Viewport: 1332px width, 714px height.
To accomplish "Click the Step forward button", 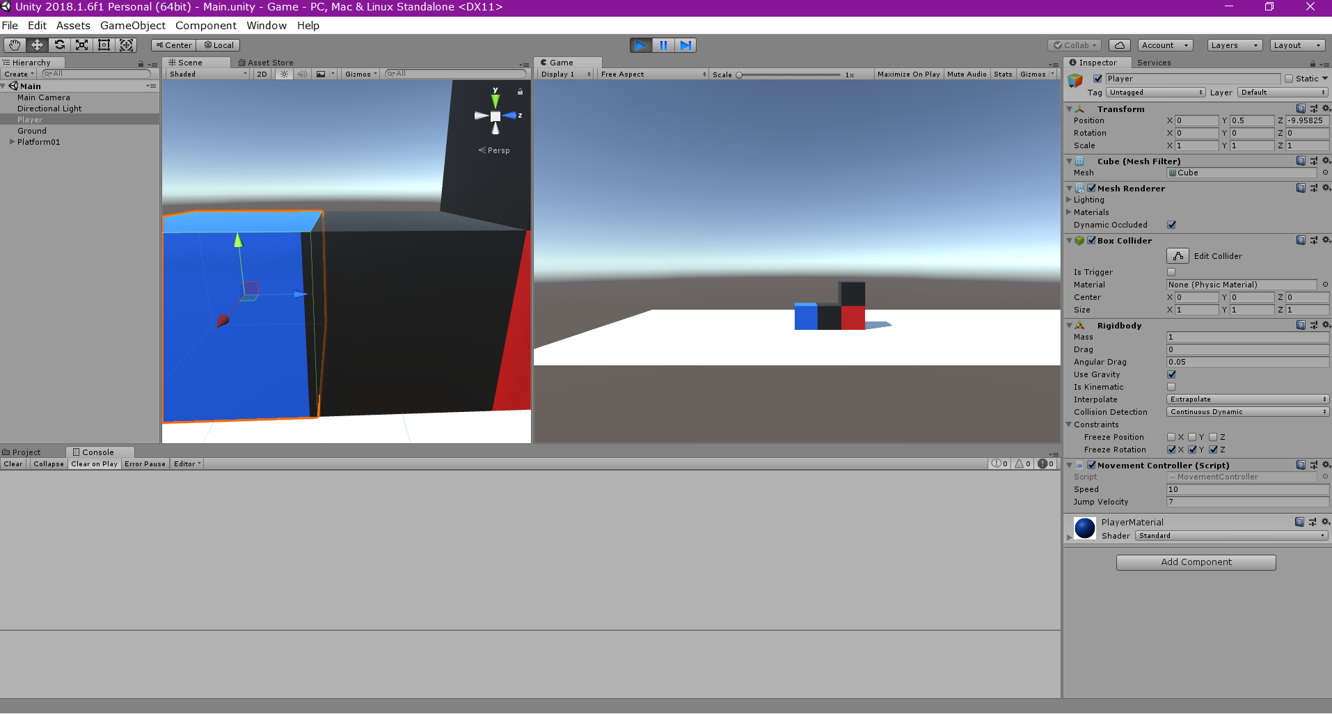I will 685,45.
